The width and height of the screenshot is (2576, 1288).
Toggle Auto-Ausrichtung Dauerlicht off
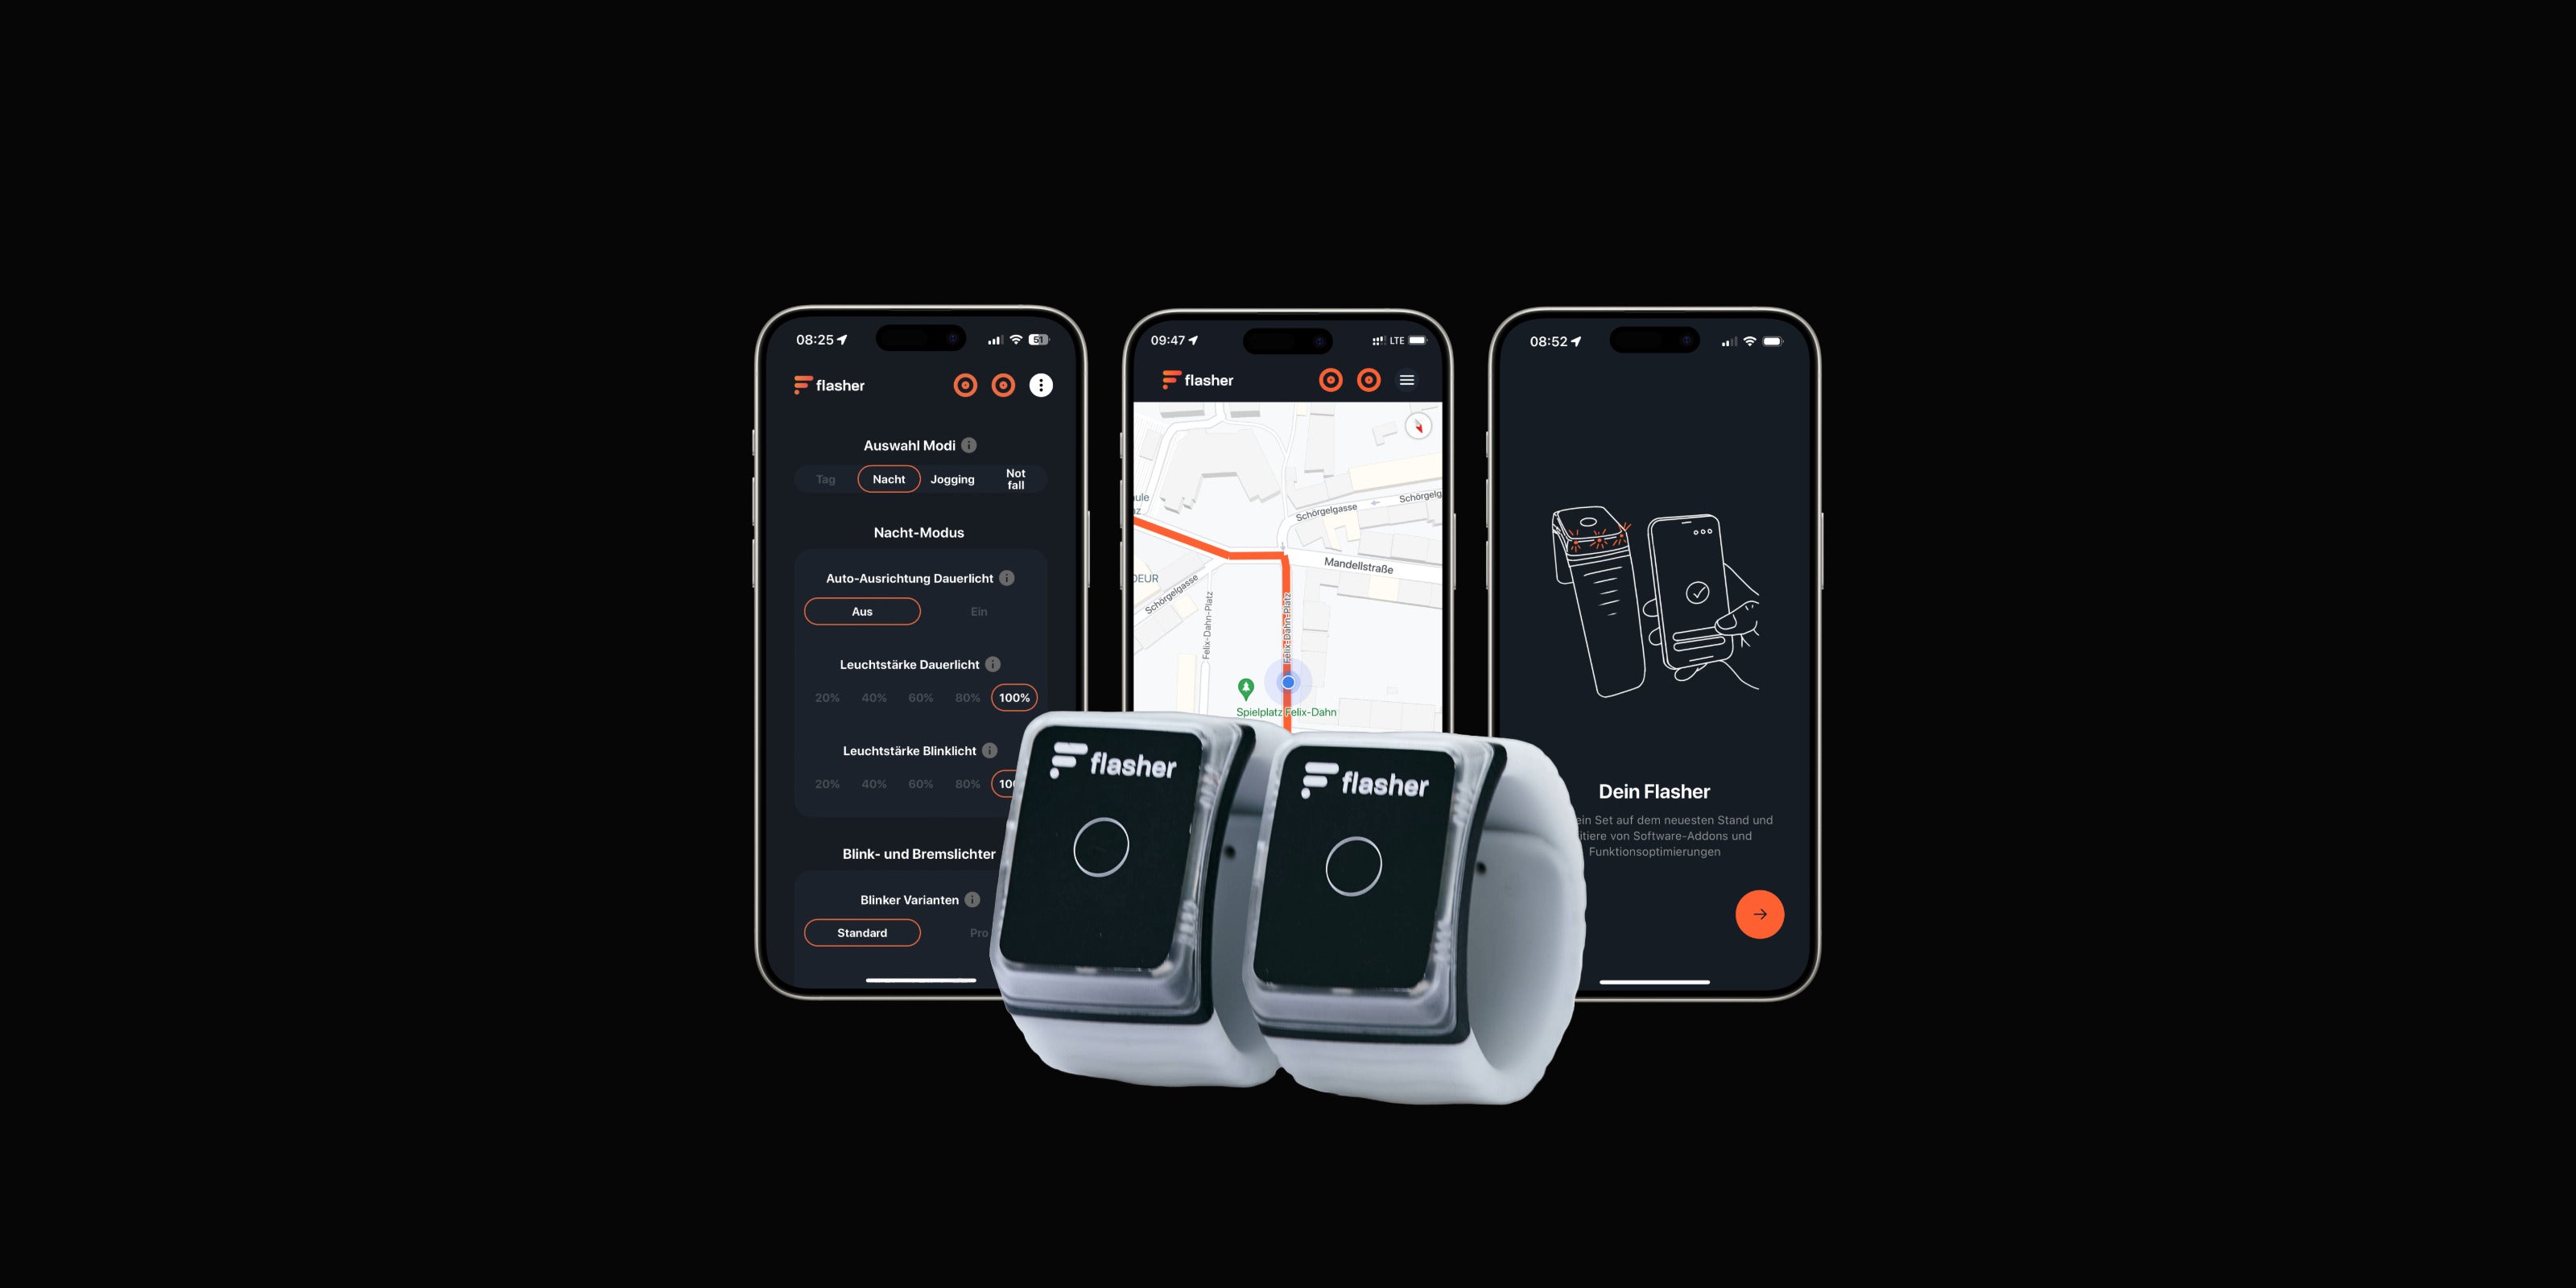pos(859,609)
